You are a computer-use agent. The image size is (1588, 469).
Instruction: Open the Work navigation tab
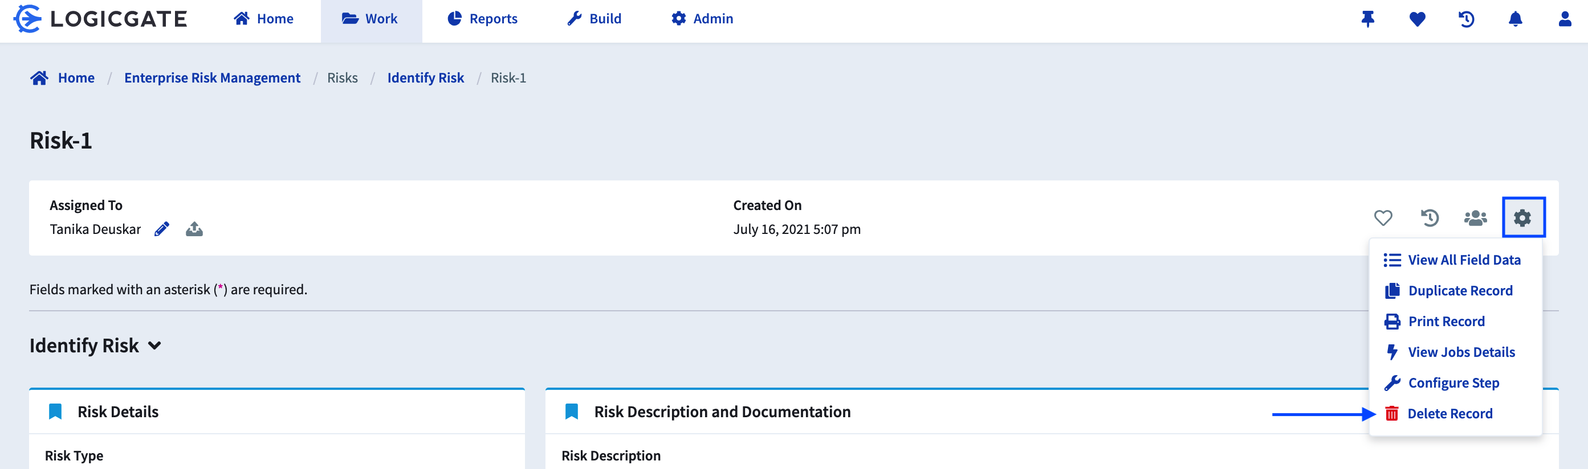click(x=370, y=19)
